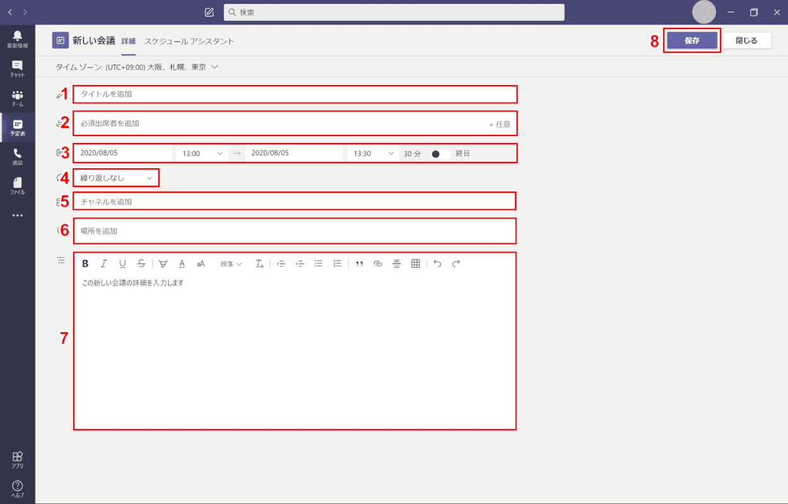The height and width of the screenshot is (504, 788).
Task: Open the text highlight color tool
Action: 163,264
